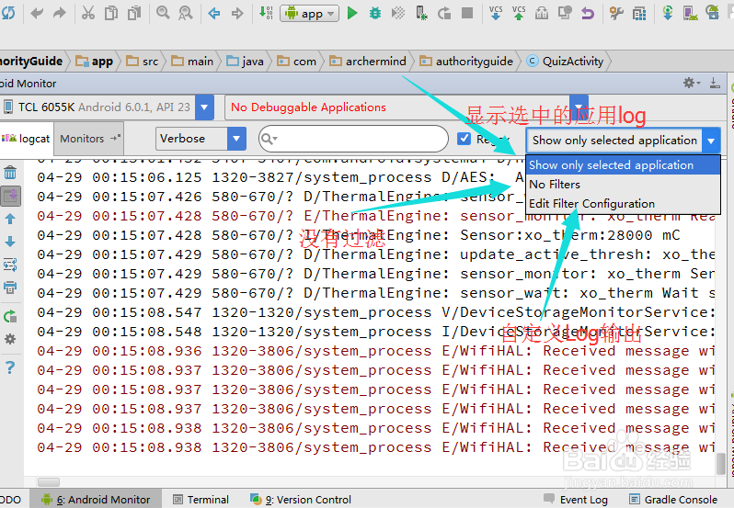Click the authorityguide folder breadcrumb
The width and height of the screenshot is (734, 508).
(466, 62)
